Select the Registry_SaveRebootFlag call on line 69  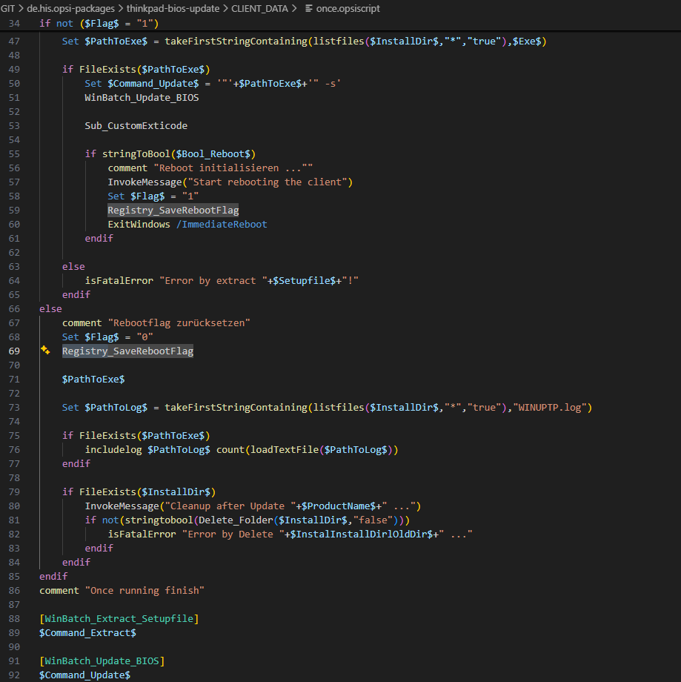point(127,351)
